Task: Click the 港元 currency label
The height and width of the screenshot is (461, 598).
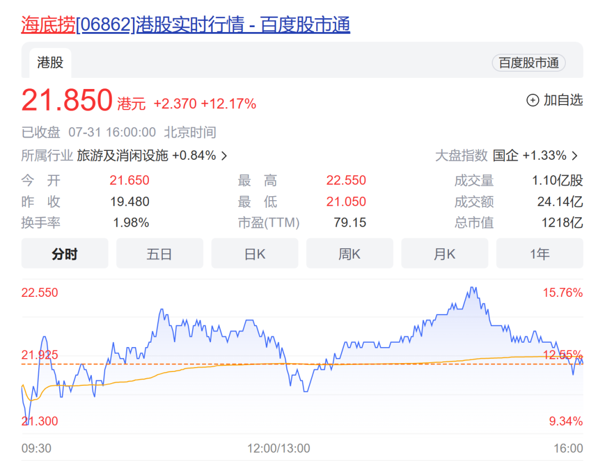Action: 131,103
